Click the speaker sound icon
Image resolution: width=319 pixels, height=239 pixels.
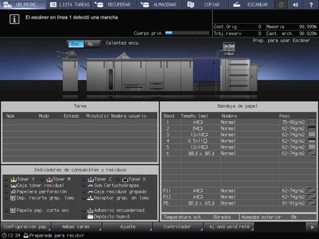click(x=296, y=4)
